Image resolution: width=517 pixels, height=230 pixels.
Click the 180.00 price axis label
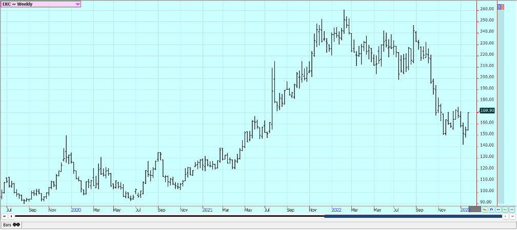tap(487, 100)
